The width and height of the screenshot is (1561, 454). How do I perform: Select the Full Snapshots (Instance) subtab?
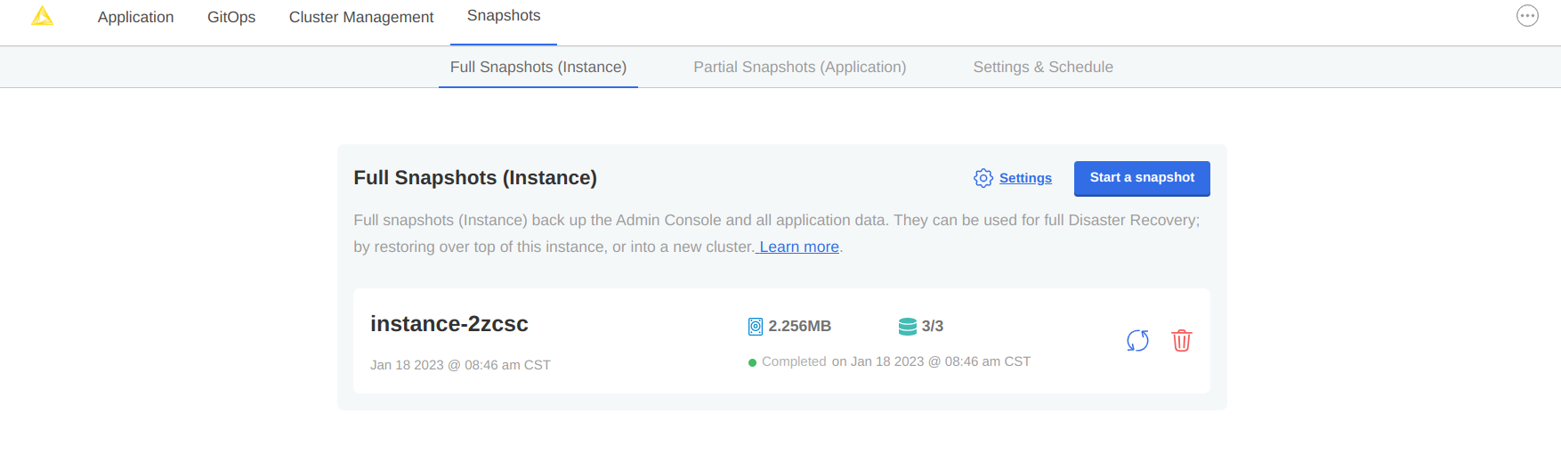(538, 67)
